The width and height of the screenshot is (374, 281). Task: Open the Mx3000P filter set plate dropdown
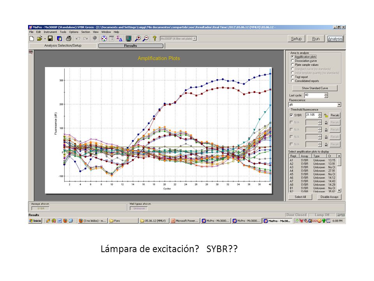(x=195, y=39)
